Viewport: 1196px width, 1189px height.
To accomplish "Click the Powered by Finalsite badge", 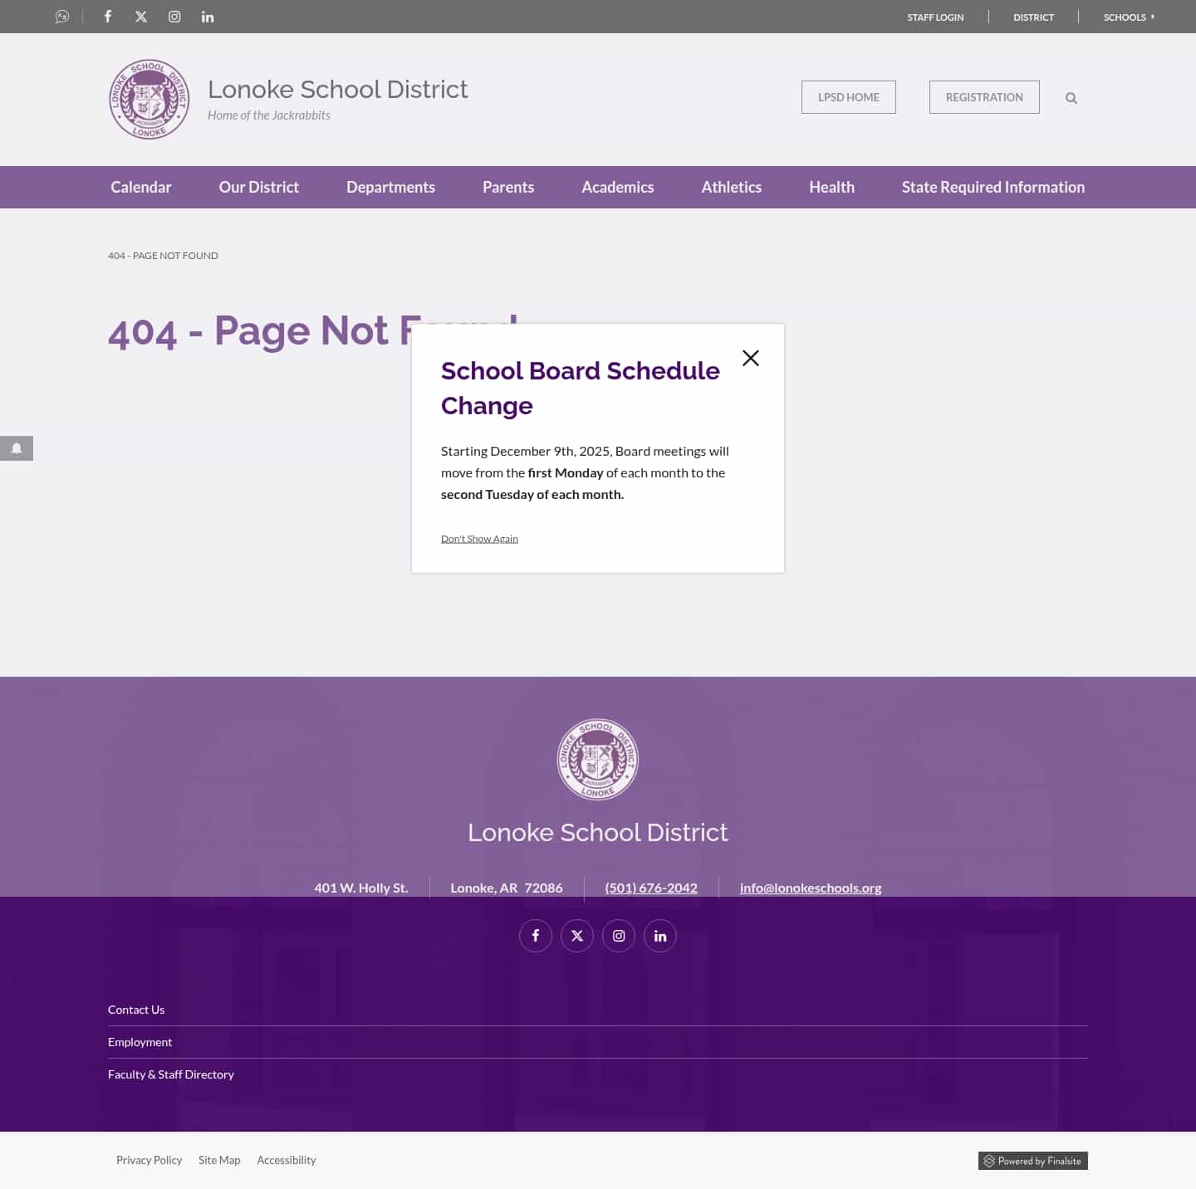I will coord(1032,1160).
